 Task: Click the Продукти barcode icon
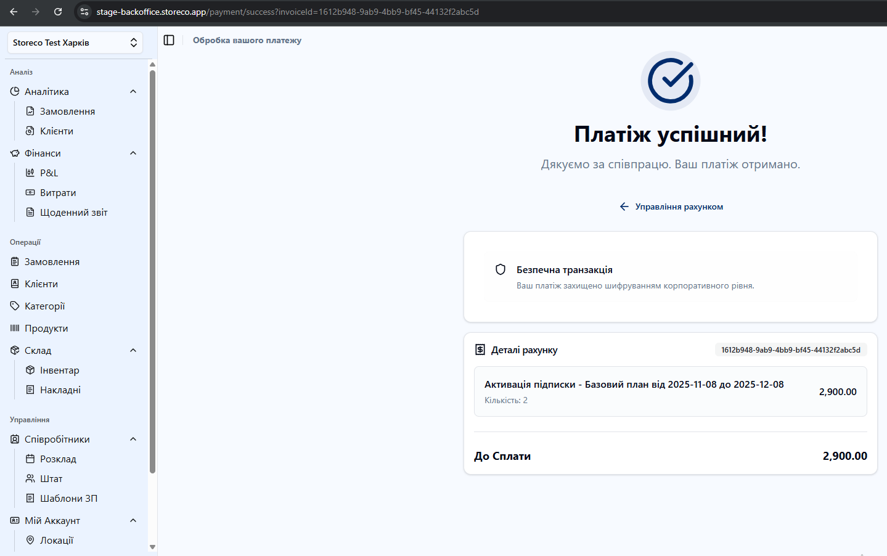click(15, 328)
